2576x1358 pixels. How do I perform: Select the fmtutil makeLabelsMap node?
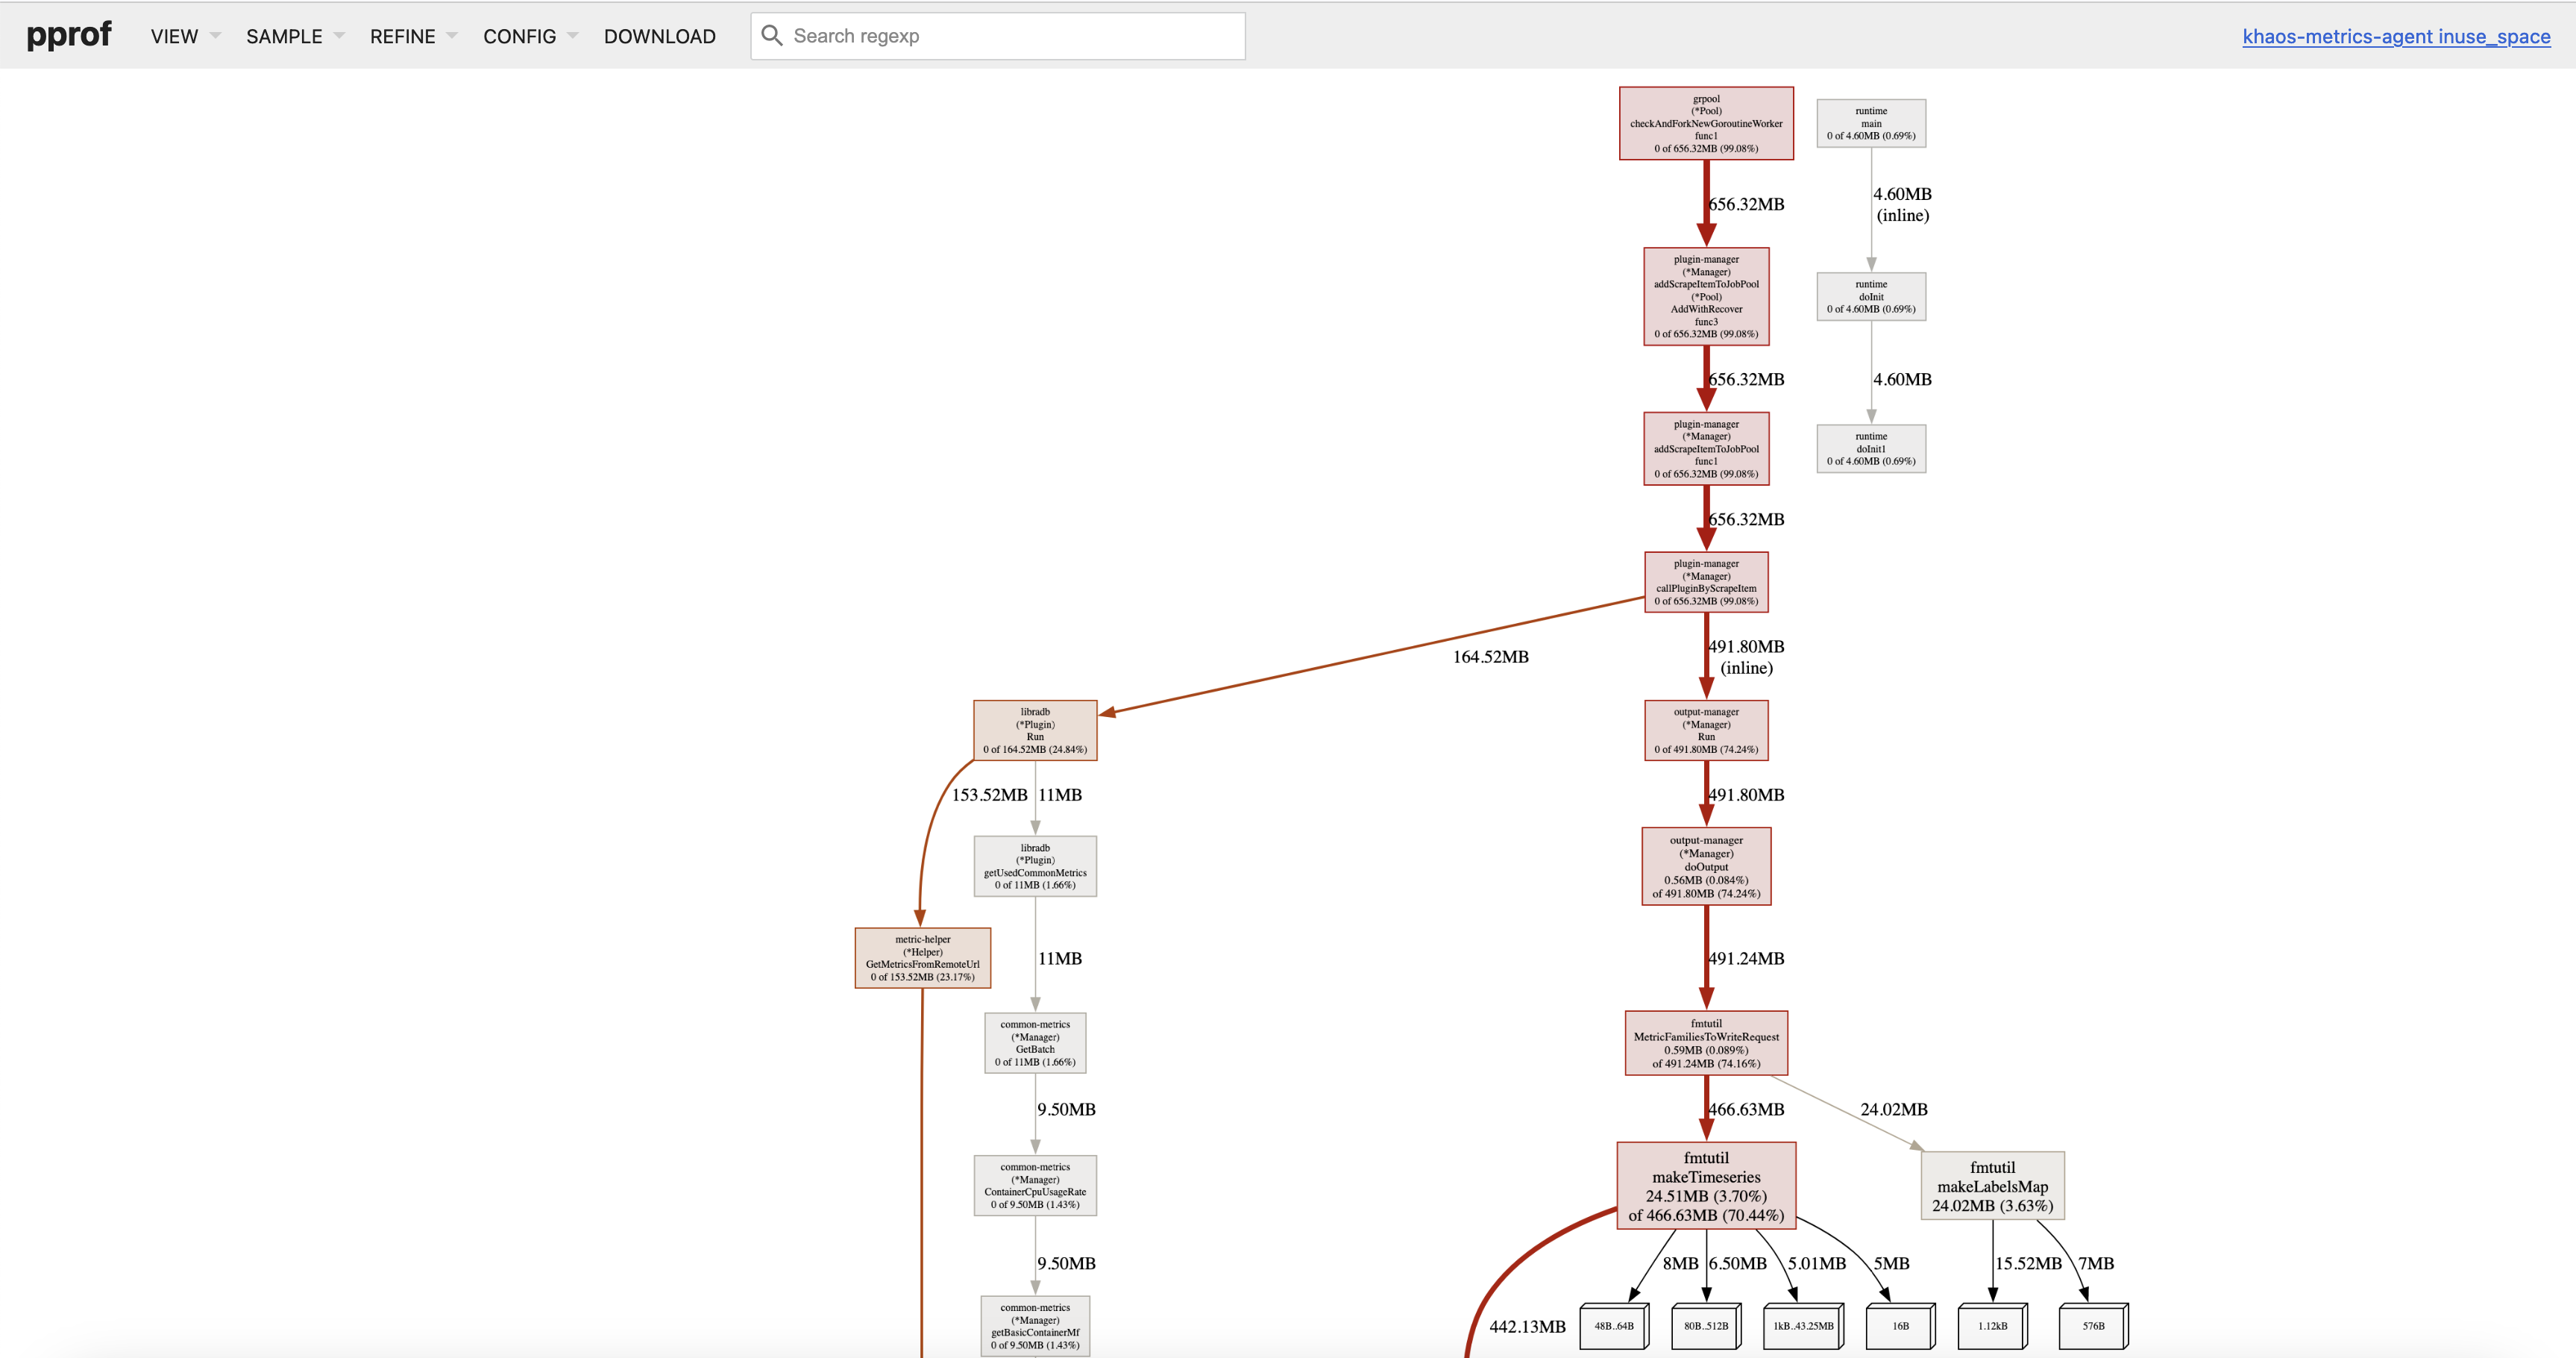click(1991, 1186)
